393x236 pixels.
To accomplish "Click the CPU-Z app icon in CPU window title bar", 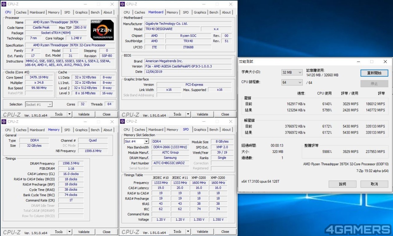I will pyautogui.click(x=4, y=4).
